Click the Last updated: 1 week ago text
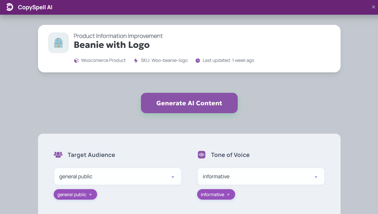The height and width of the screenshot is (214, 378). 228,61
